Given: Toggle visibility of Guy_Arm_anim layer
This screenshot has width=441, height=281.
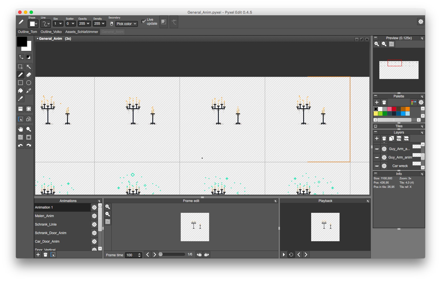Looking at the screenshot, I should tap(377, 157).
